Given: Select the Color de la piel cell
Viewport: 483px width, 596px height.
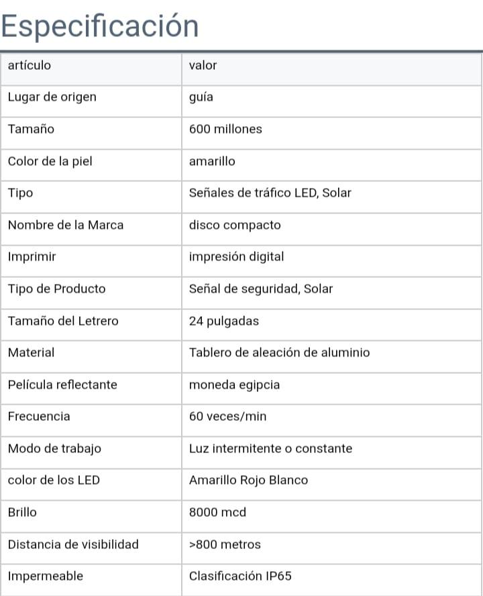Looking at the screenshot, I should pyautogui.click(x=50, y=161).
